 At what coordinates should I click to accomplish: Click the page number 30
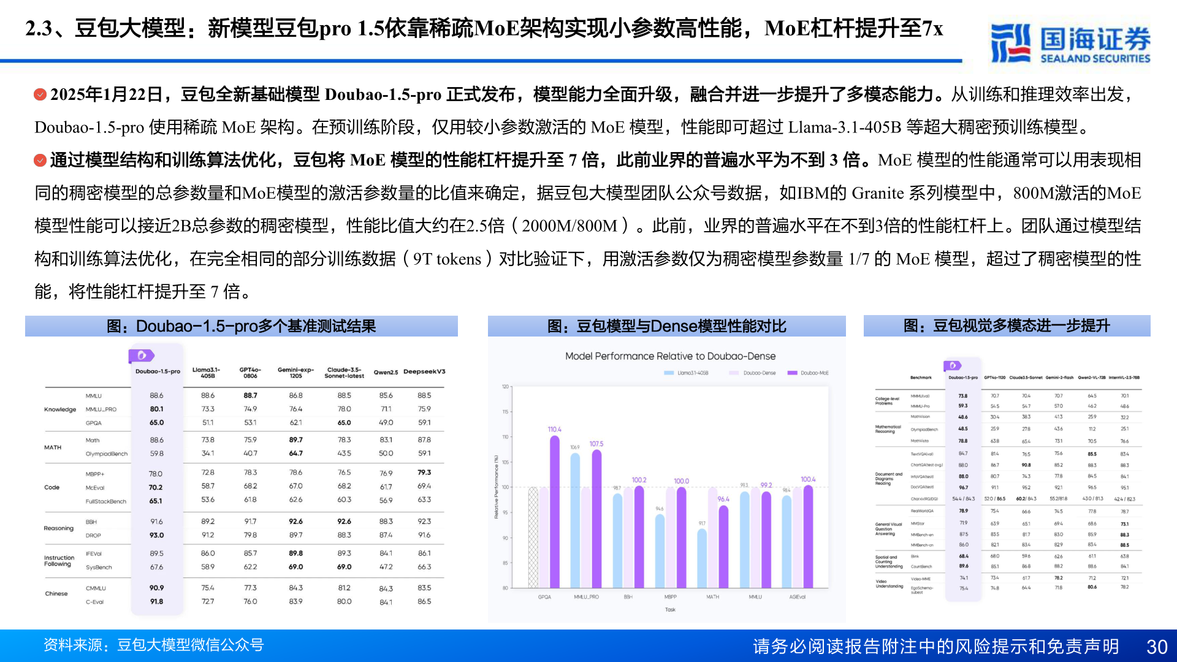point(1157,647)
